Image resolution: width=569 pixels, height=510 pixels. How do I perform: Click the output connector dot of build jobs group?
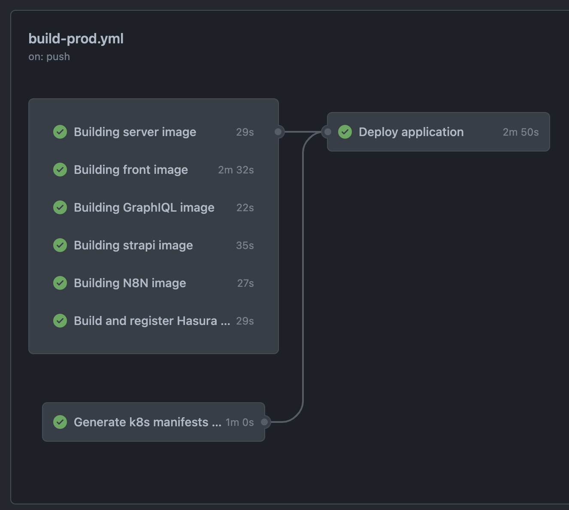pyautogui.click(x=278, y=132)
